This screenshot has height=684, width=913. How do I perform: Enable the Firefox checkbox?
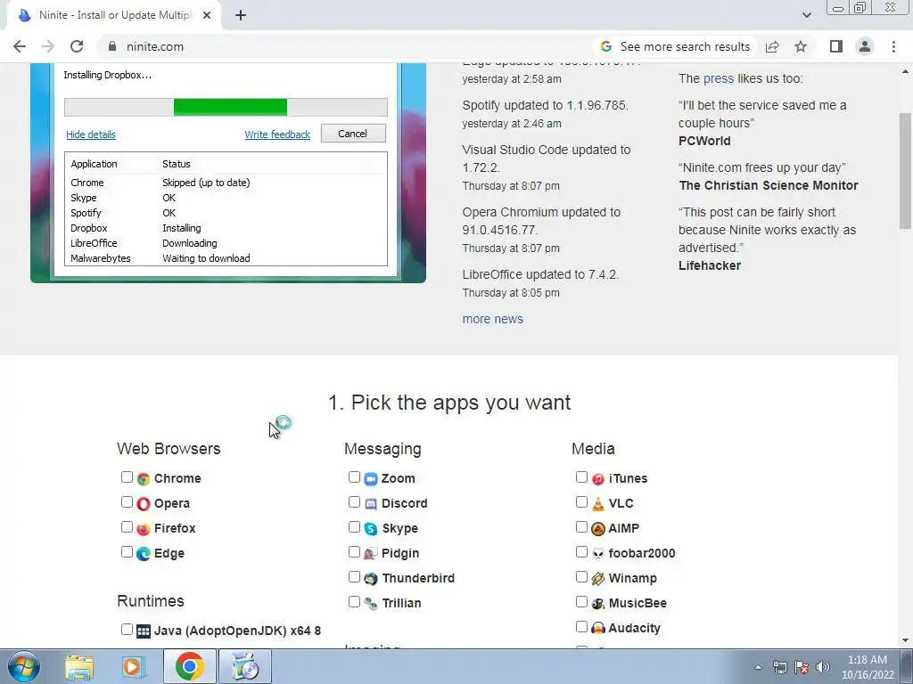click(127, 527)
